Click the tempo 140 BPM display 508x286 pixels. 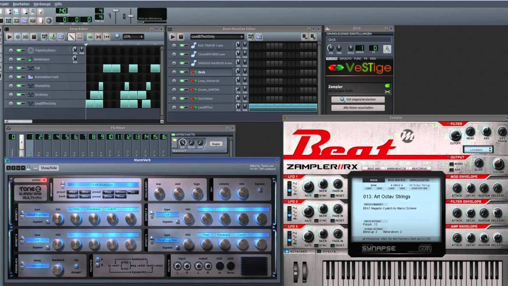[61, 11]
